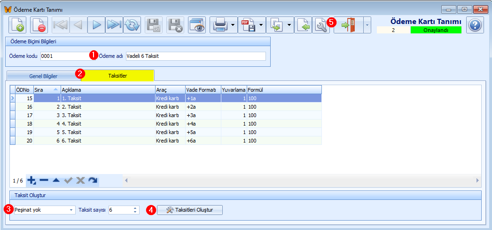This screenshot has height=230, width=492.
Task: Click Taksitleri Oluştur button
Action: (190, 210)
